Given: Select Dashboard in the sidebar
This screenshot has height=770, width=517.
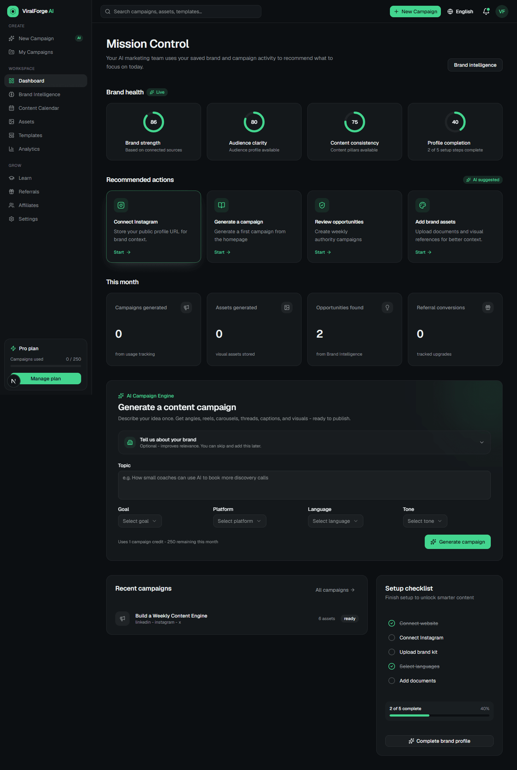Looking at the screenshot, I should [x=46, y=81].
